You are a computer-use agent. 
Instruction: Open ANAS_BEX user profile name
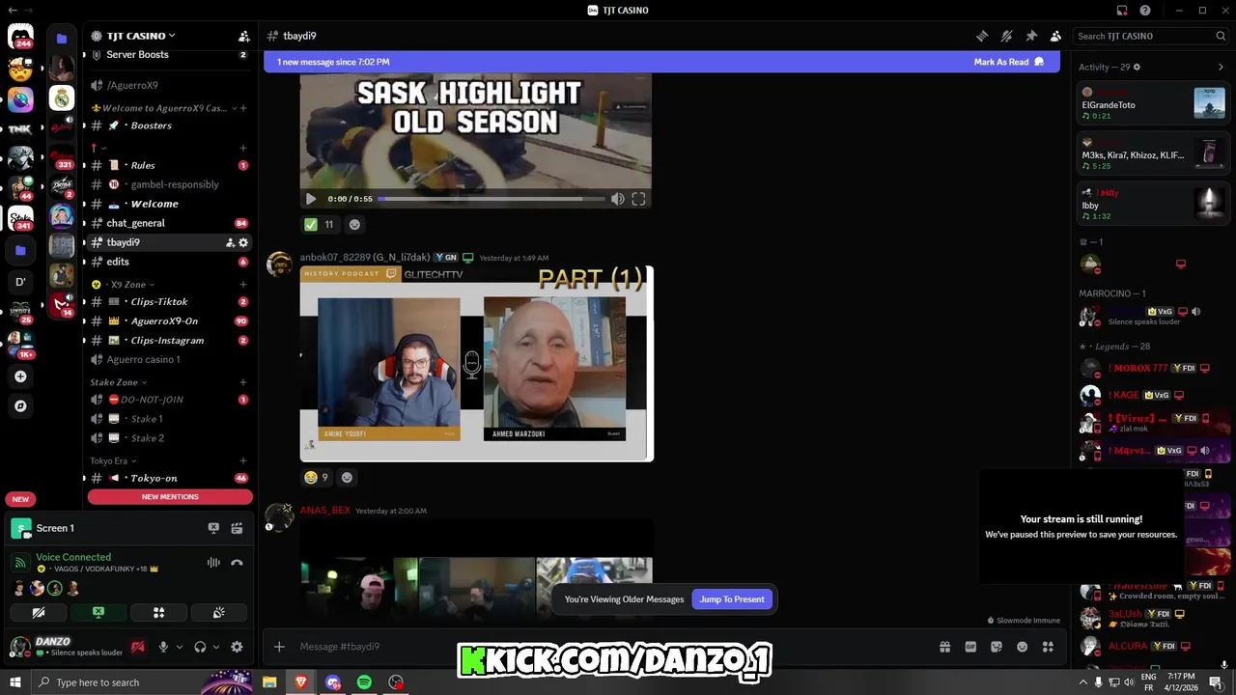click(325, 510)
